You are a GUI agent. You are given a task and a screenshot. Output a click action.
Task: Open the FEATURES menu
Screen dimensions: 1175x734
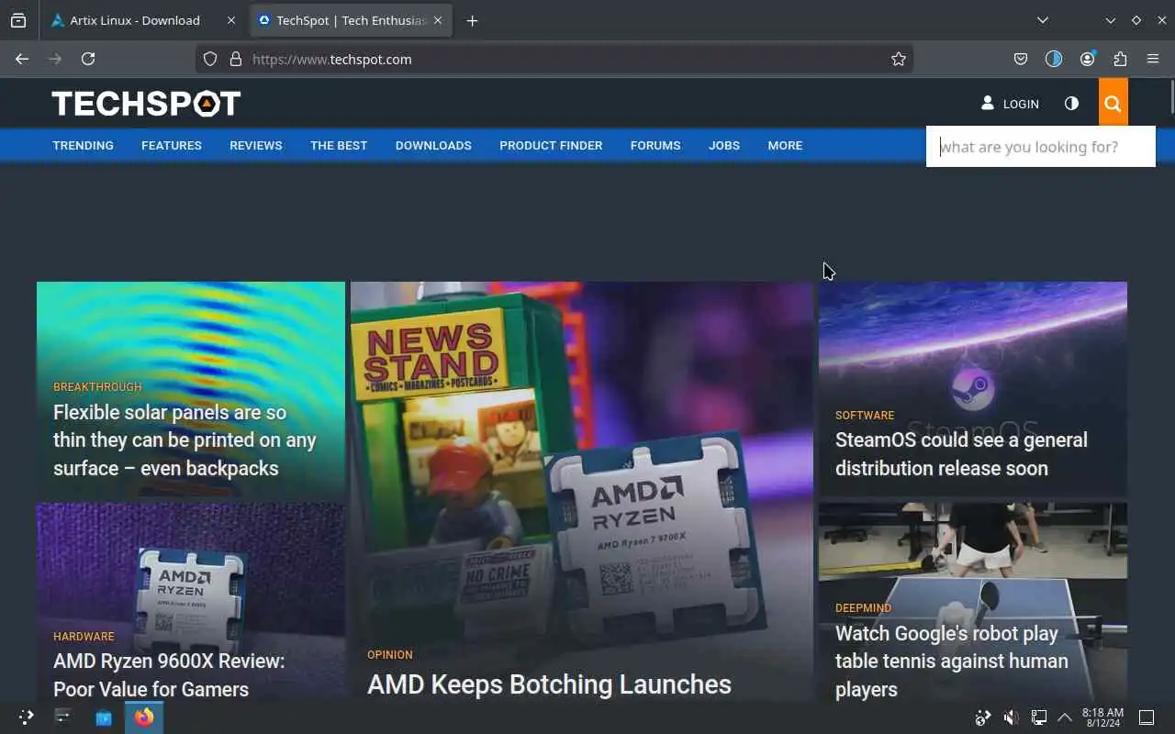coord(172,145)
